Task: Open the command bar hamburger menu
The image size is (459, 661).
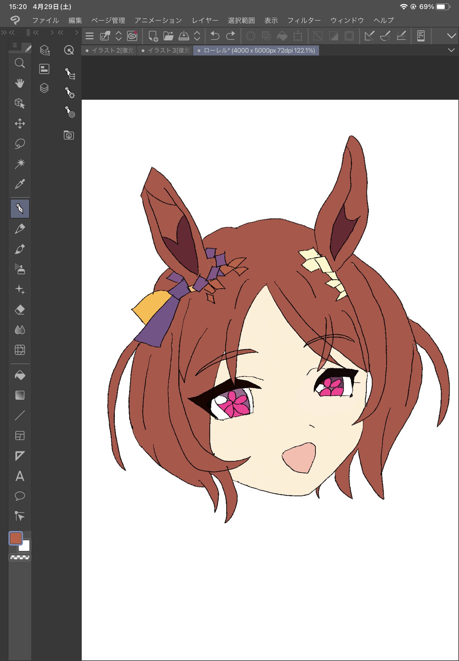Action: (90, 36)
